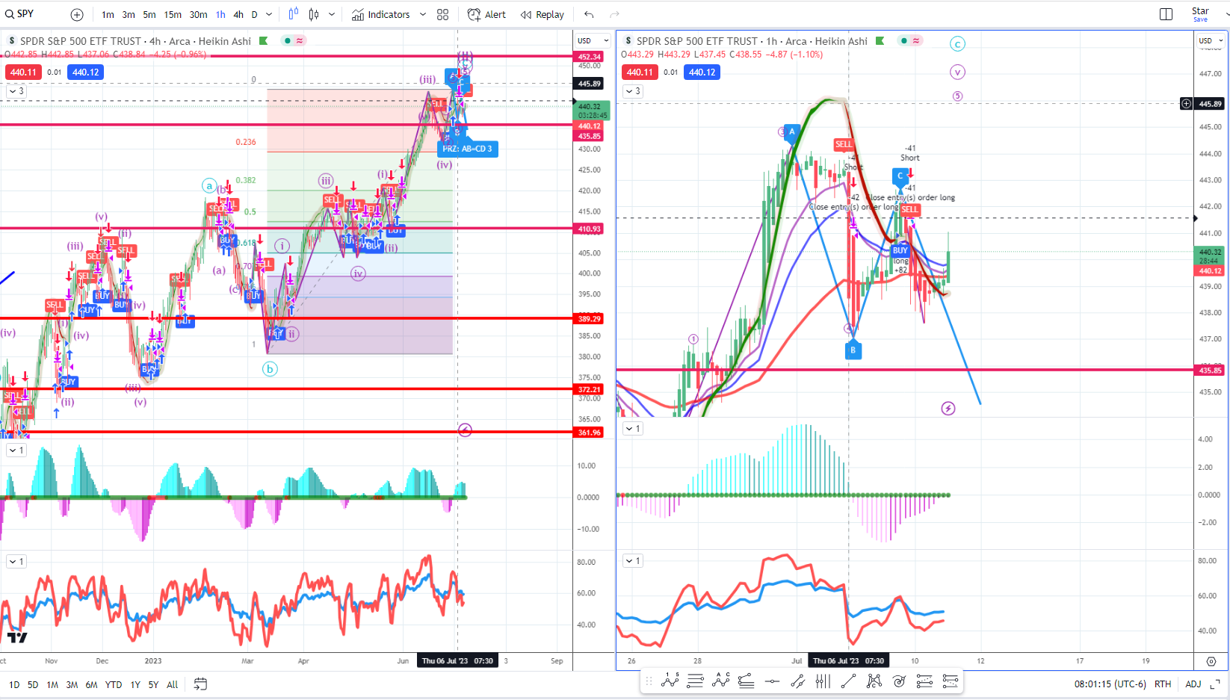Select the 1h timeframe

pos(220,15)
